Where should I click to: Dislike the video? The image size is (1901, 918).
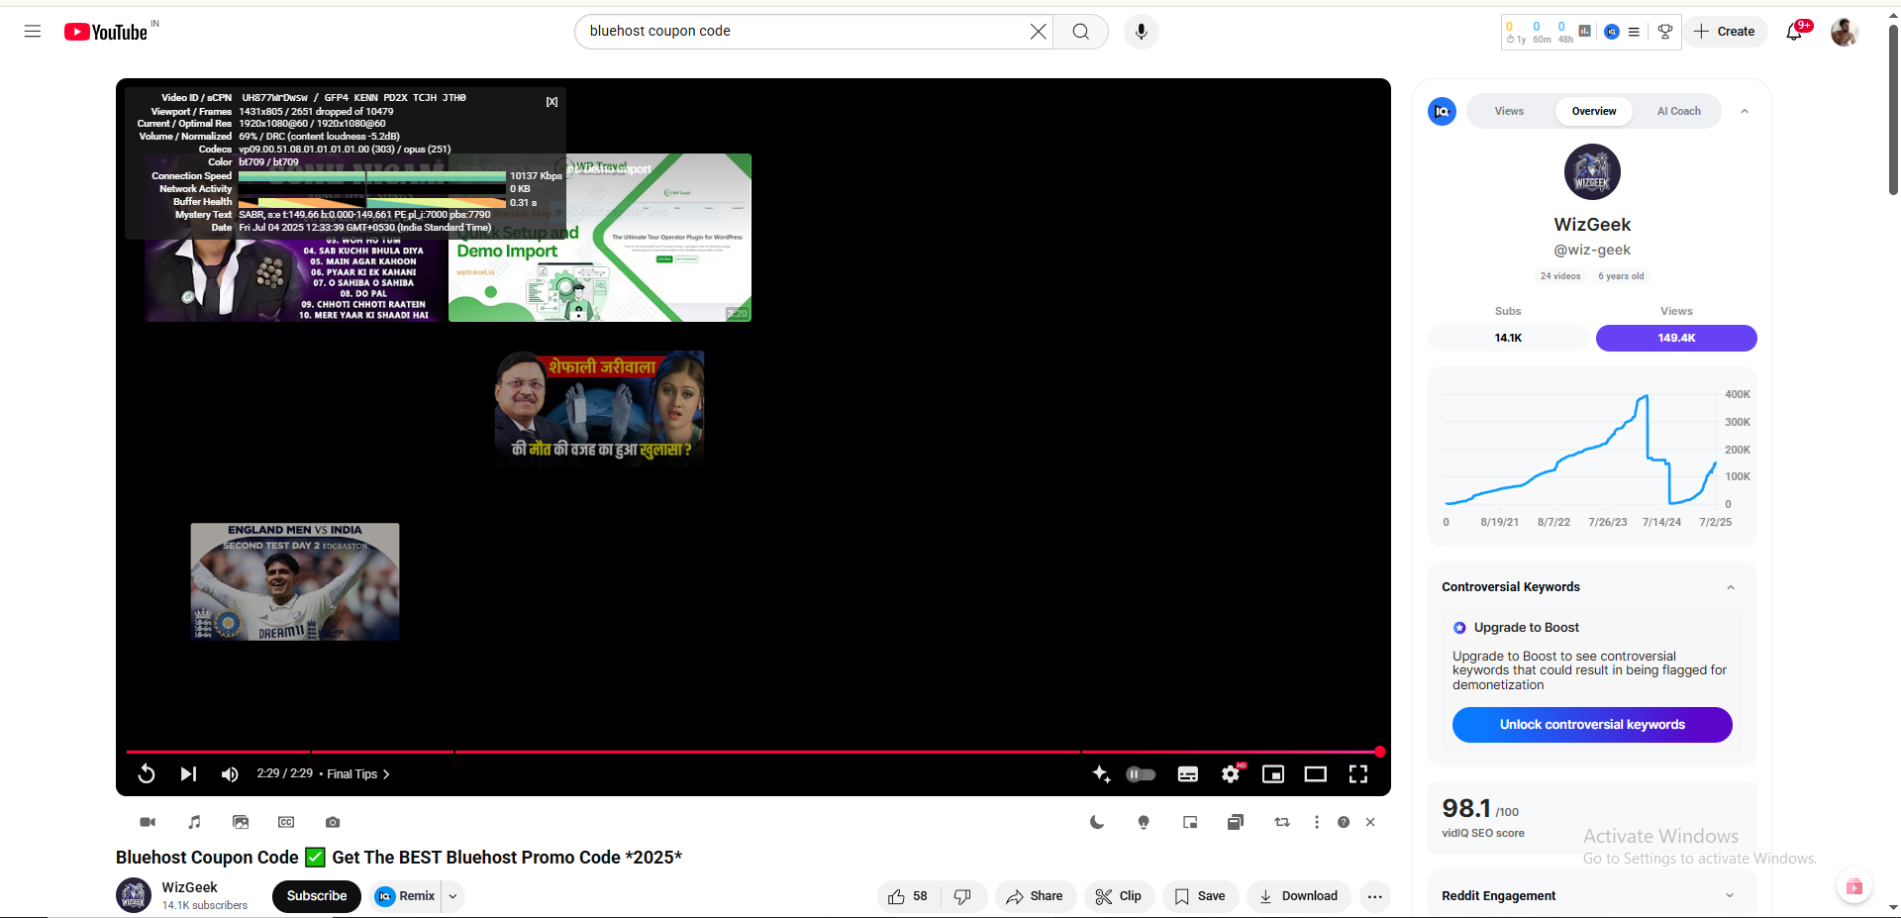963,896
